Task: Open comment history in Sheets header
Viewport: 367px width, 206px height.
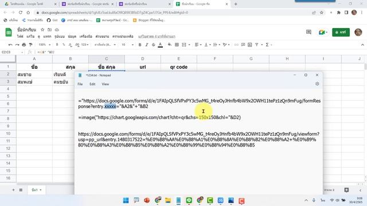Action: pyautogui.click(x=309, y=32)
